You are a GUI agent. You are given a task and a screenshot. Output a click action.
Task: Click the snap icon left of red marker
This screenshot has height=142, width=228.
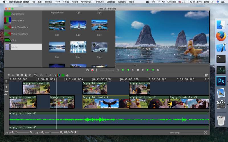coord(88,70)
